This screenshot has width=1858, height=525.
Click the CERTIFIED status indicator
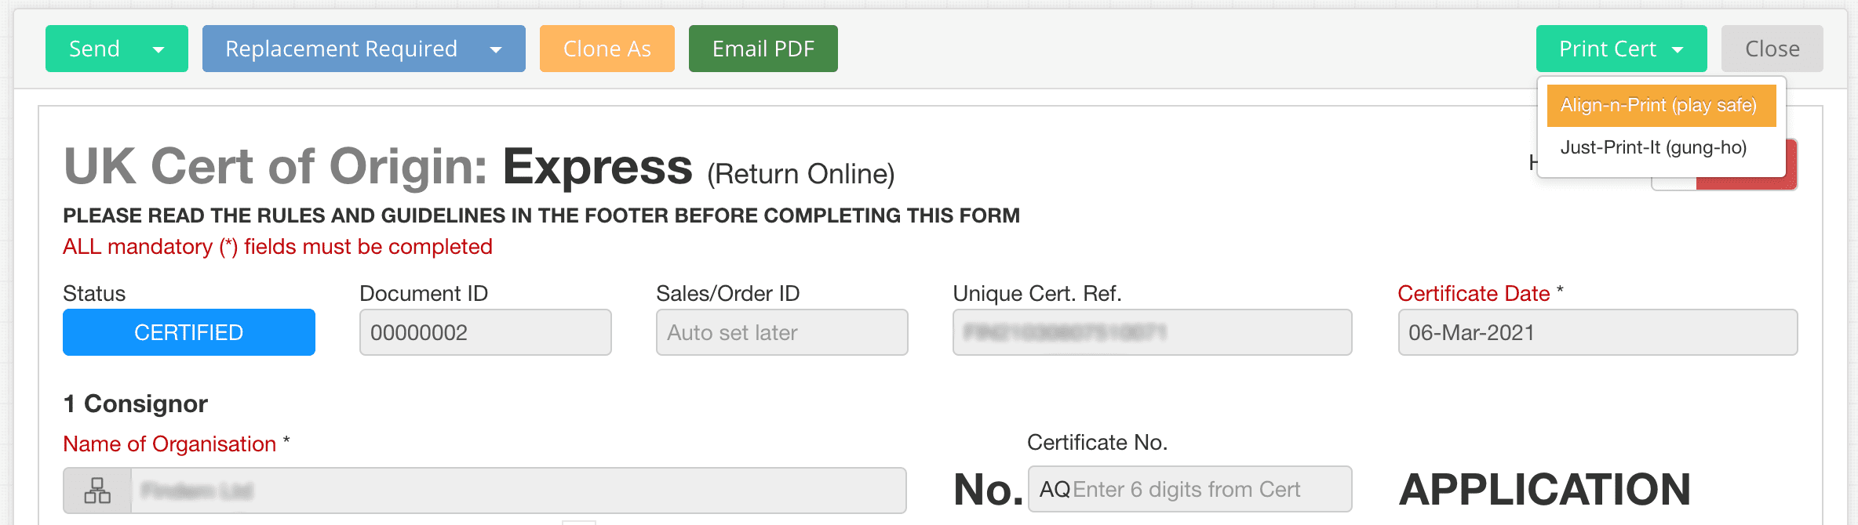point(189,332)
